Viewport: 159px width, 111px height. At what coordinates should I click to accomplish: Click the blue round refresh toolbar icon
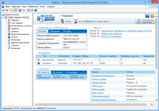35,10
